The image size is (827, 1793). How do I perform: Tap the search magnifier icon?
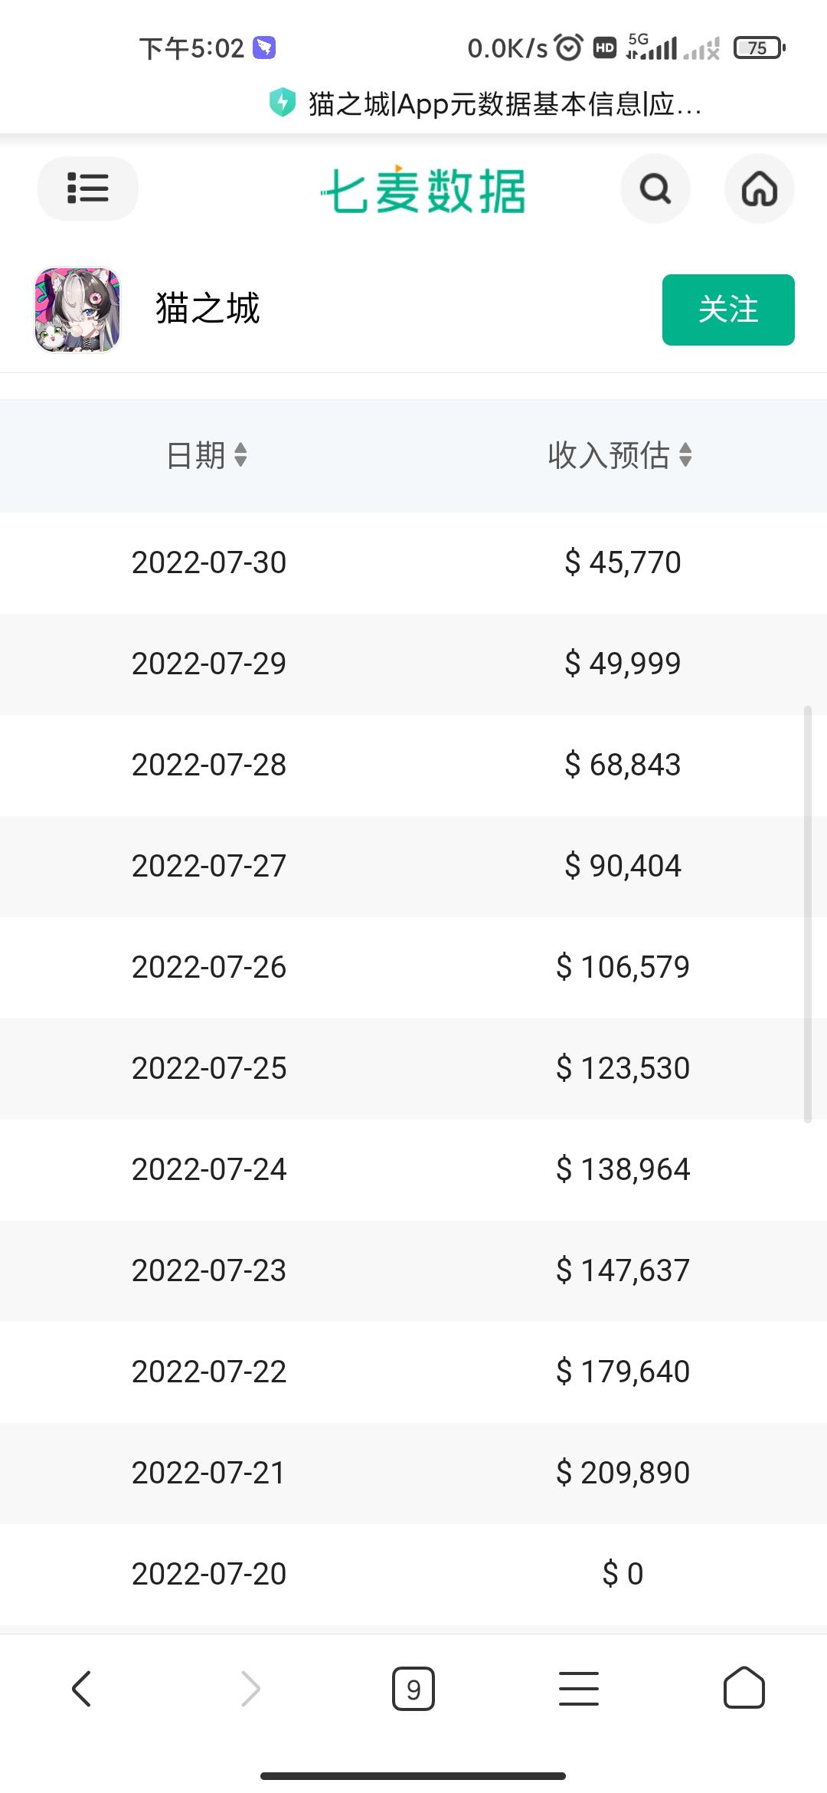point(655,188)
